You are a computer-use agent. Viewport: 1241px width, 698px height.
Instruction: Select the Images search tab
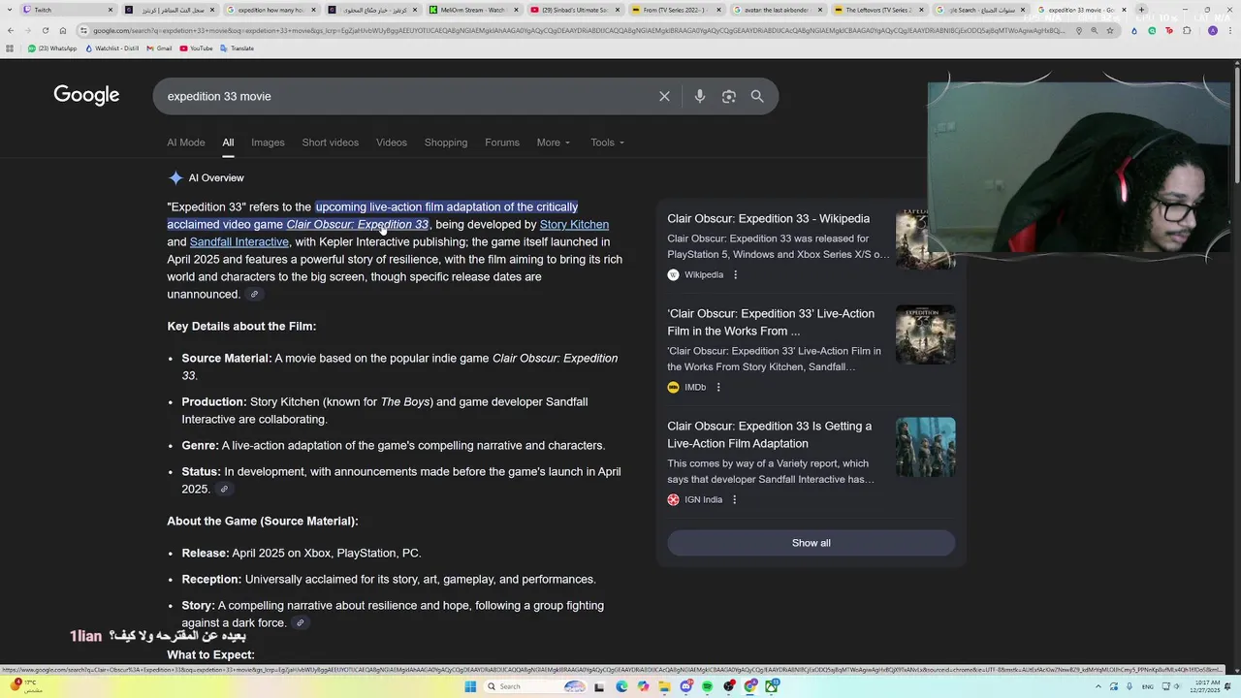point(268,143)
